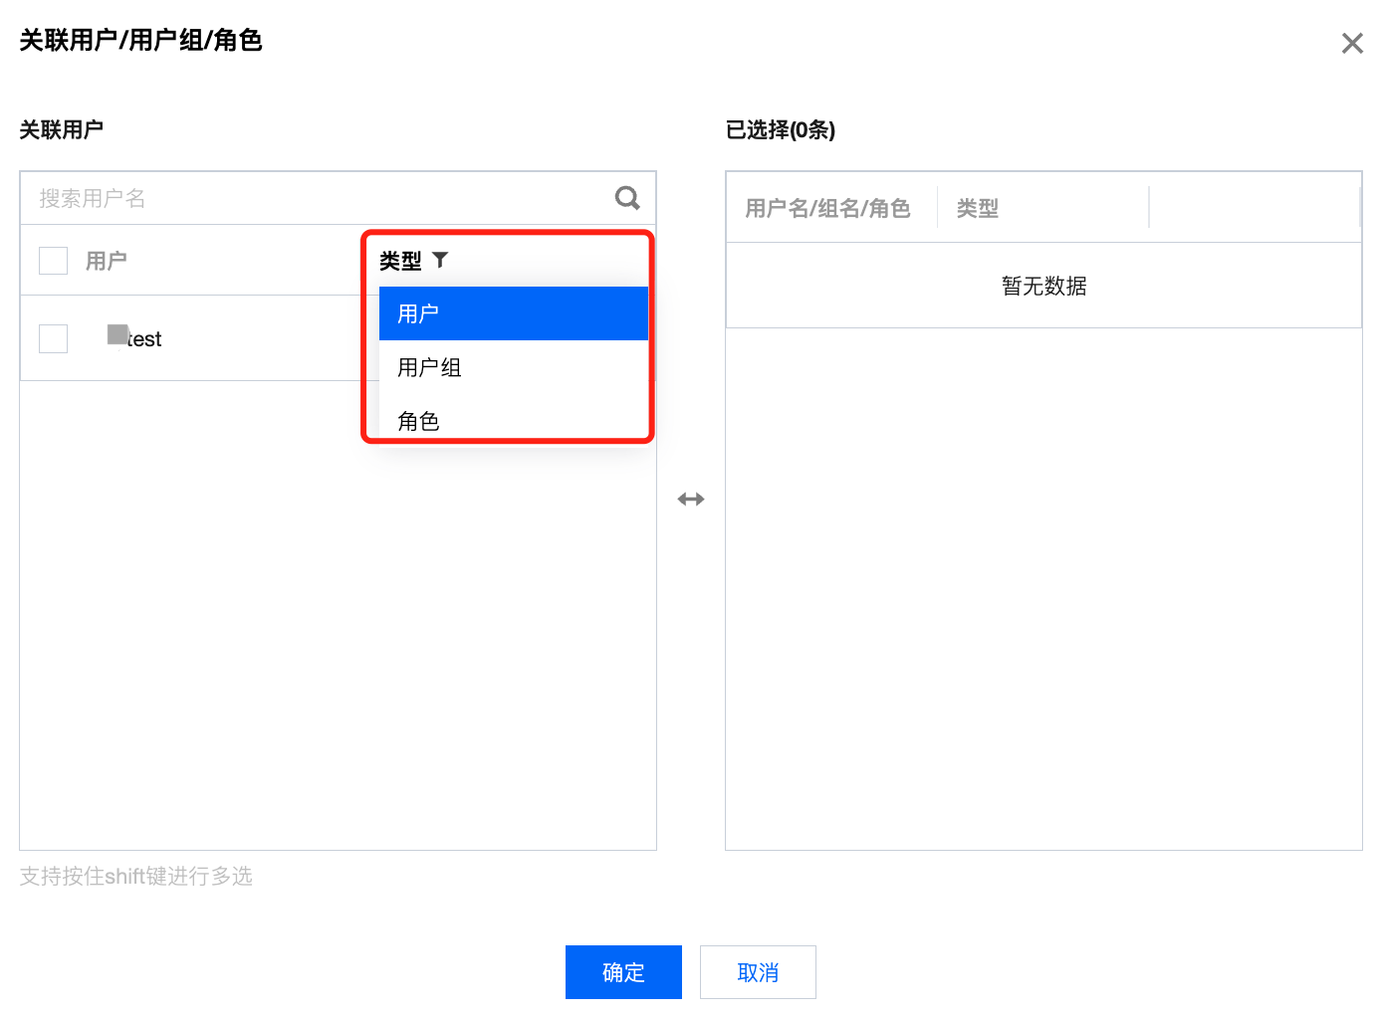1384x1017 pixels.
Task: Click the 已选择(0条) heading
Action: [780, 129]
